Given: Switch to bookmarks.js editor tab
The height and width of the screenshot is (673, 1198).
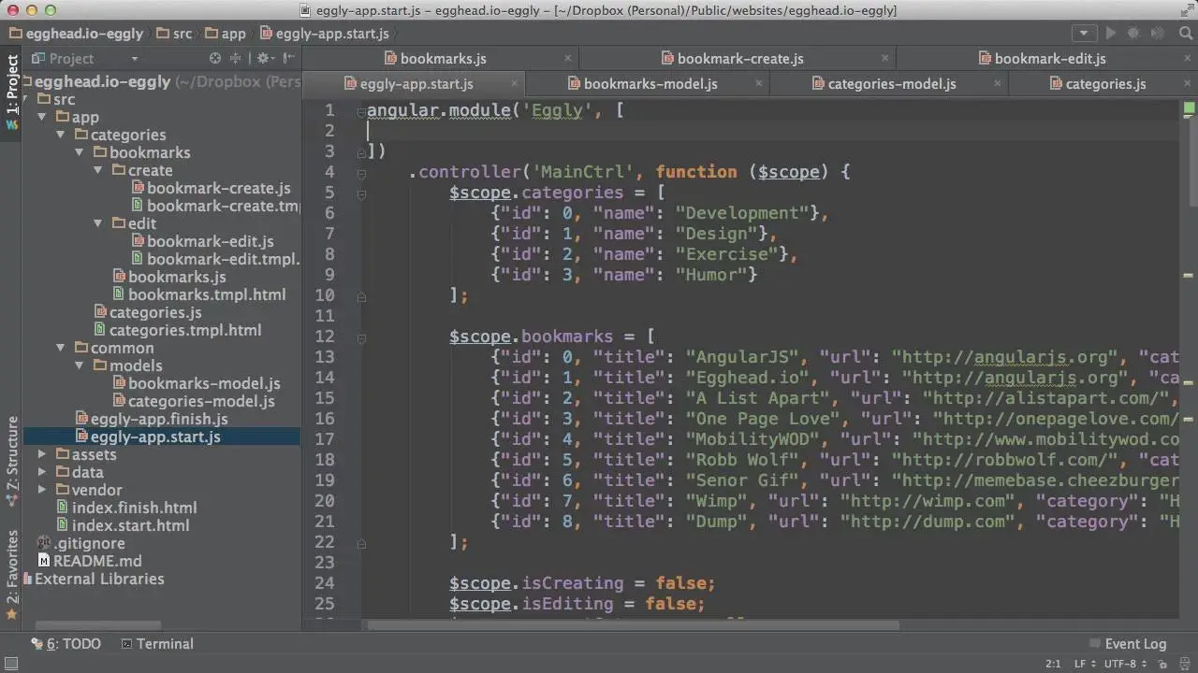Looking at the screenshot, I should coord(443,58).
